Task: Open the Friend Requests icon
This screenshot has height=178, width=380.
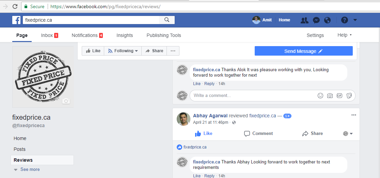Action: (304, 20)
